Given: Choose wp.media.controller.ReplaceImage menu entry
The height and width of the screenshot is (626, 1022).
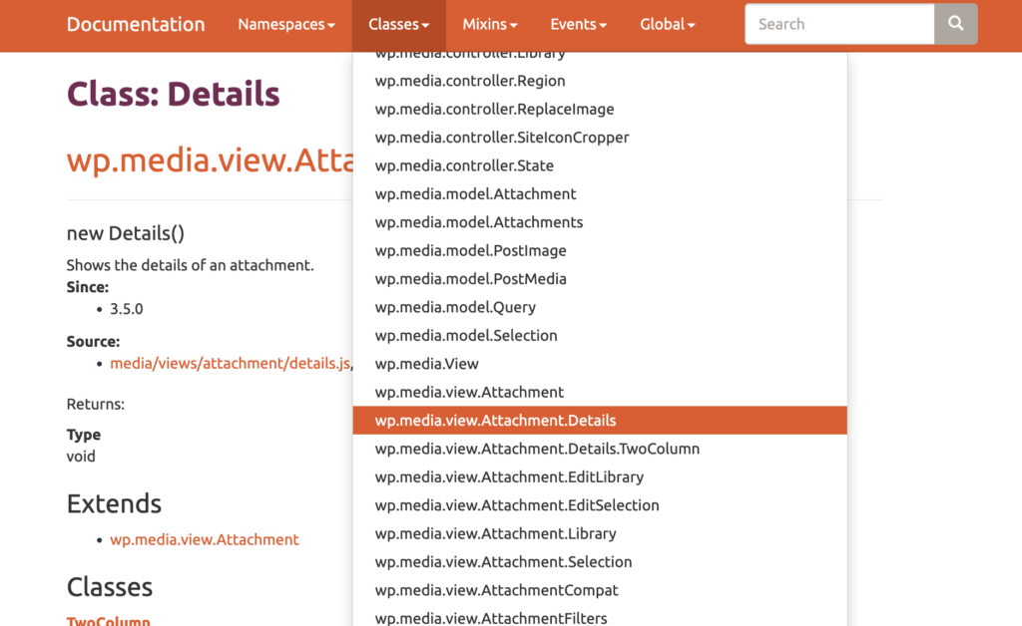Looking at the screenshot, I should point(494,109).
